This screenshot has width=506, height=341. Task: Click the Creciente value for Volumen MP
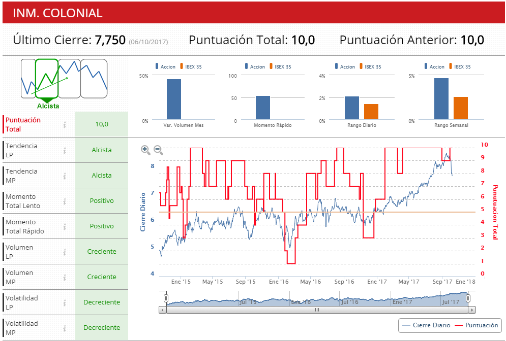102,277
